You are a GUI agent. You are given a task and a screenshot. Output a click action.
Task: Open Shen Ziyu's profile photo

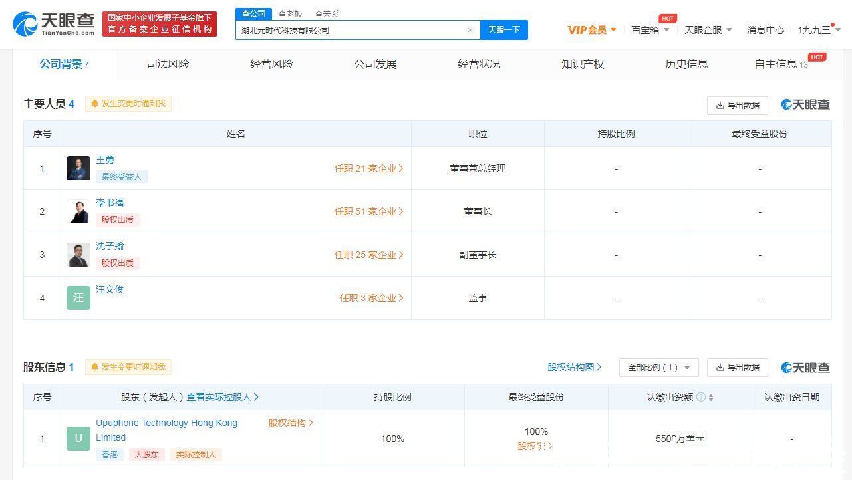[78, 255]
